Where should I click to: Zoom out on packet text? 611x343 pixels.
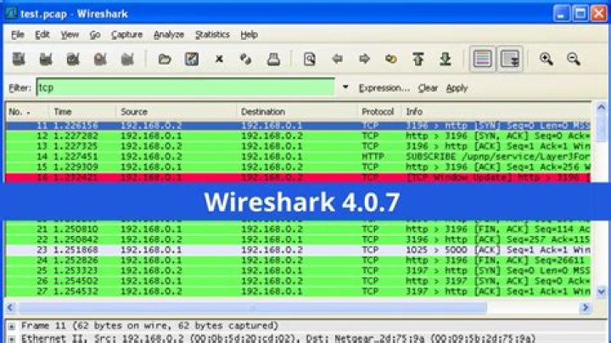point(574,59)
